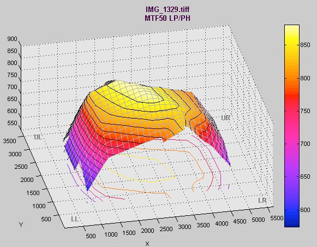Click the colorbar at the 600 level
The width and height of the screenshot is (317, 247).
coord(292,210)
